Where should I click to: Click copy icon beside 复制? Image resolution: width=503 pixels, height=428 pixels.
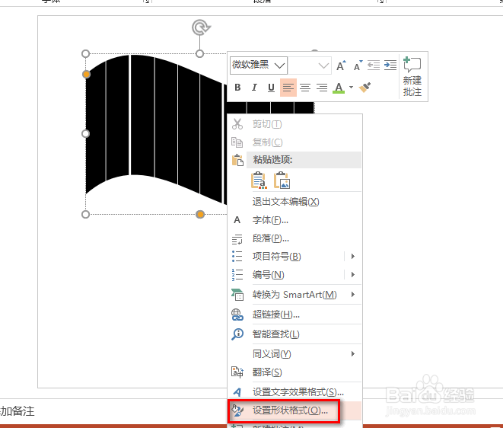click(237, 142)
